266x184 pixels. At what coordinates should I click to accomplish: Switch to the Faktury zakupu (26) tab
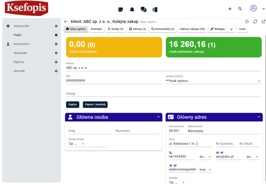coord(192,29)
